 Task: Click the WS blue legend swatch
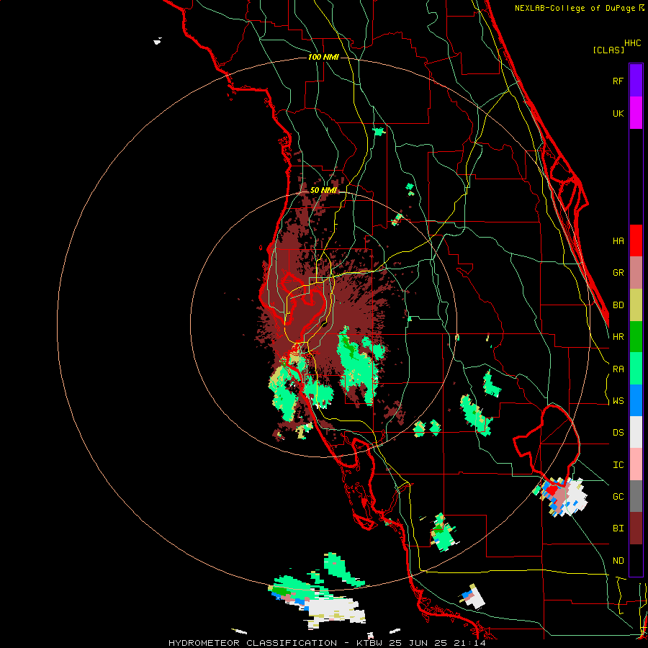coord(636,400)
